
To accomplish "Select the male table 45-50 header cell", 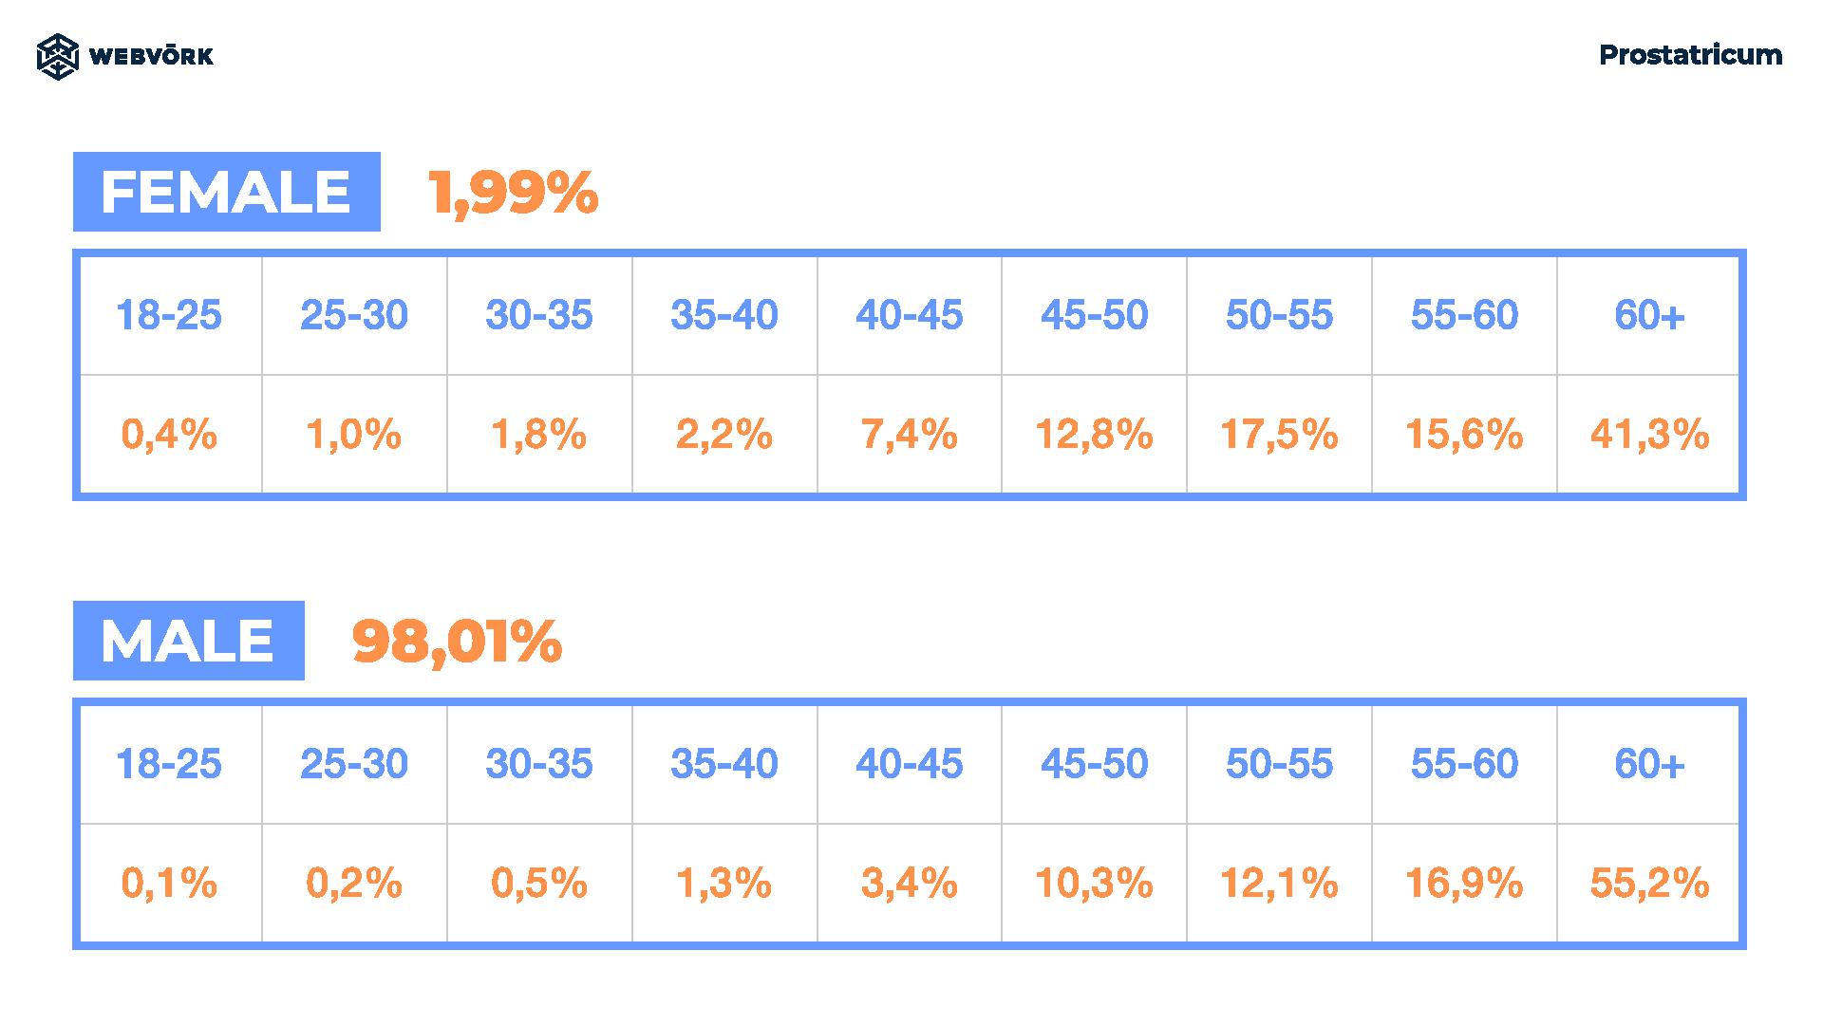I will point(1094,765).
